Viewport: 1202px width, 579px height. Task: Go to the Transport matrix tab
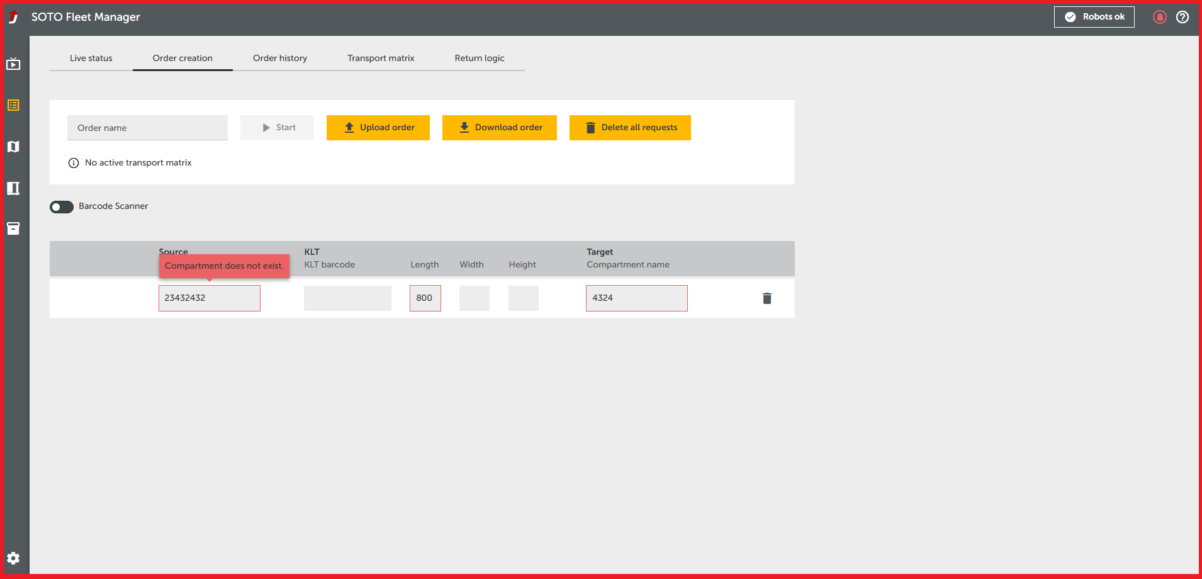[381, 58]
